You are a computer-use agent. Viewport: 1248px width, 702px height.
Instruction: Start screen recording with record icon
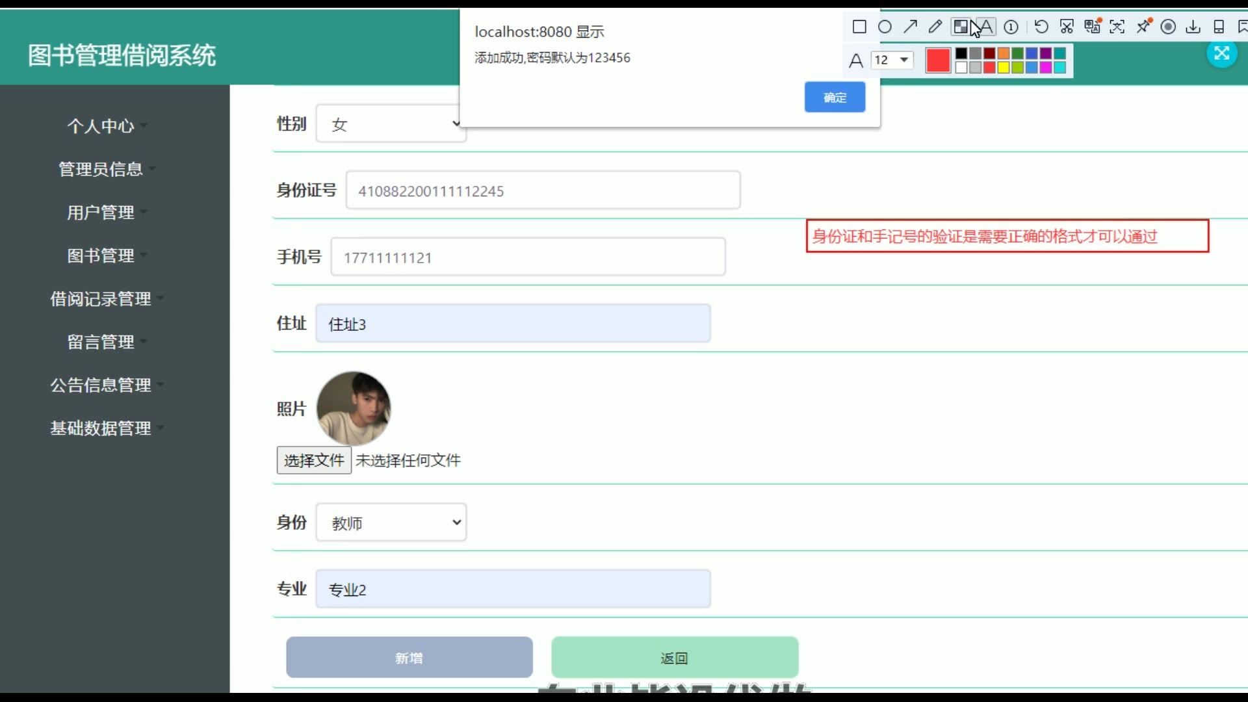pyautogui.click(x=1168, y=27)
